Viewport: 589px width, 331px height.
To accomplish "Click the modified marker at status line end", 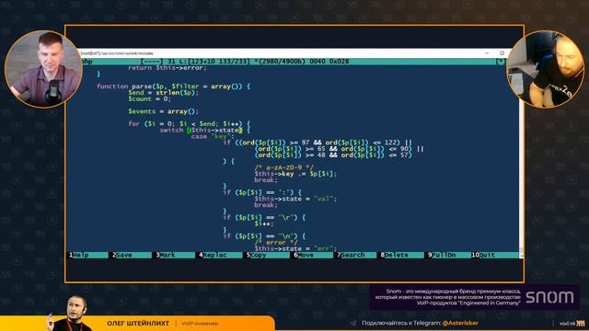I will click(501, 62).
